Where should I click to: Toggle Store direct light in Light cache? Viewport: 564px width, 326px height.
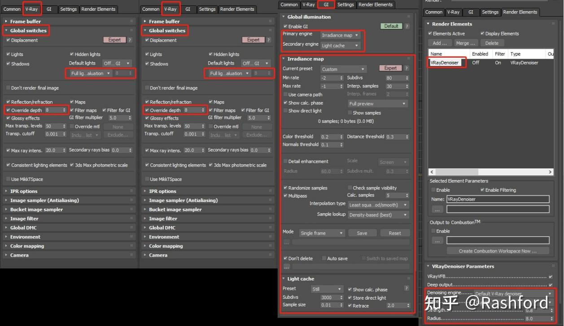350,298
